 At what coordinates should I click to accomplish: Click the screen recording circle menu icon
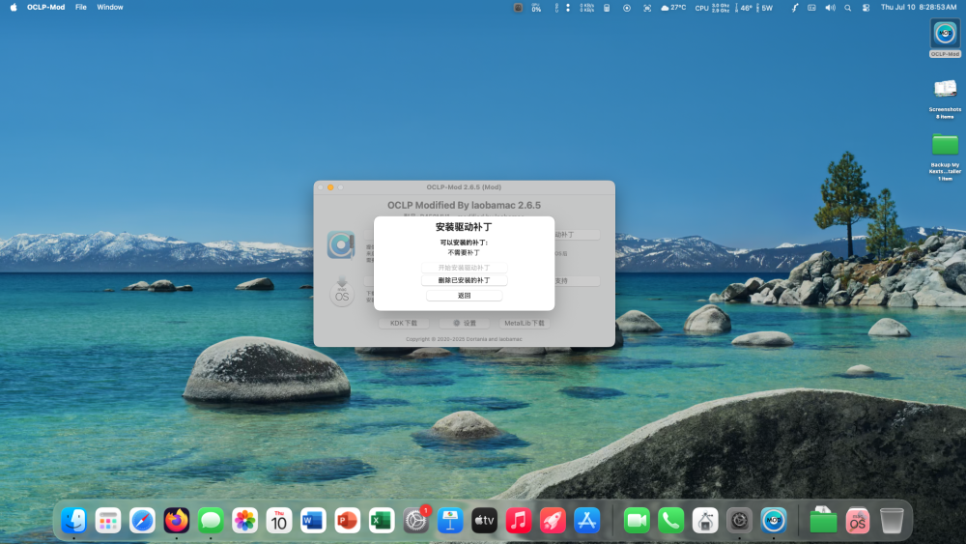[x=627, y=8]
